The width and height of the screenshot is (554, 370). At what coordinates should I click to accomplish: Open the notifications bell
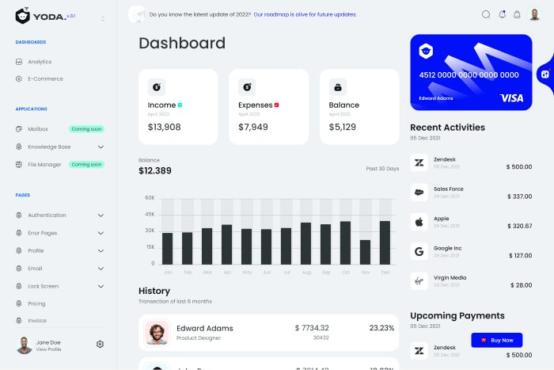(502, 14)
